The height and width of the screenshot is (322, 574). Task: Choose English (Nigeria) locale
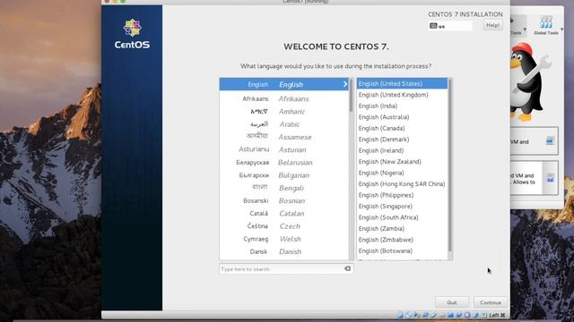403,173
